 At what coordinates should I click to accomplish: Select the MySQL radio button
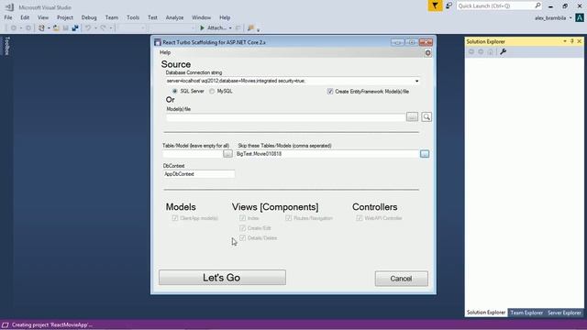212,92
